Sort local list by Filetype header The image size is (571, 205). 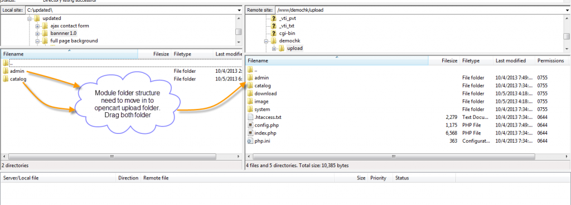[192, 54]
